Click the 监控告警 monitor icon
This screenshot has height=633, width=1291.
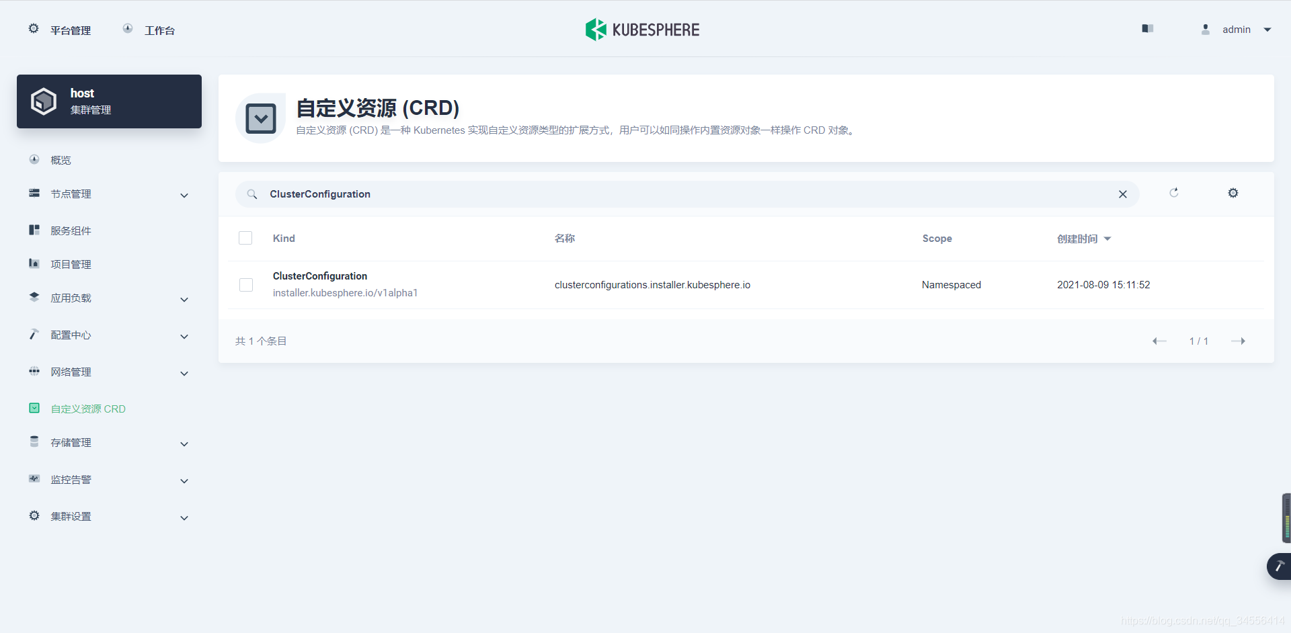[x=34, y=479]
